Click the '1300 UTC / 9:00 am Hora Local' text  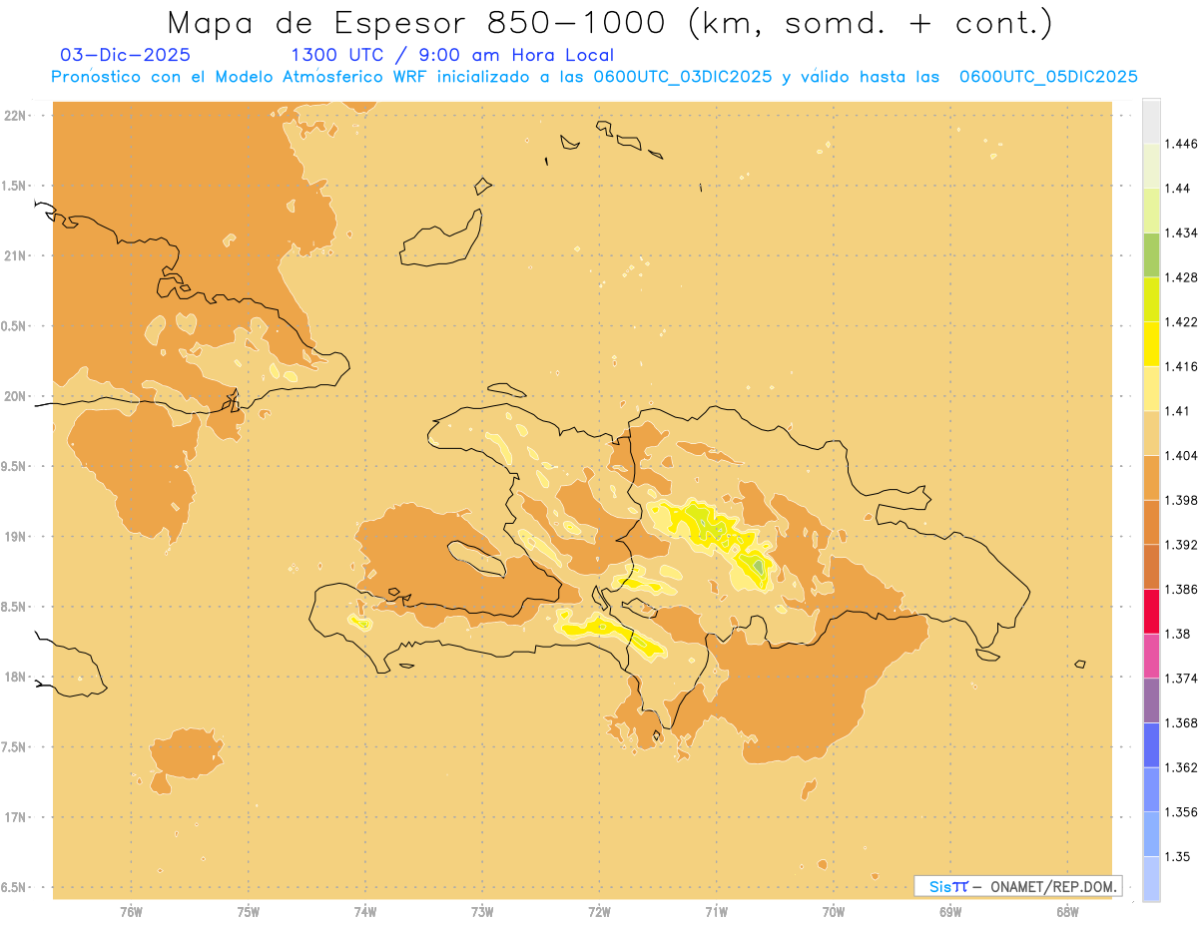(x=452, y=55)
